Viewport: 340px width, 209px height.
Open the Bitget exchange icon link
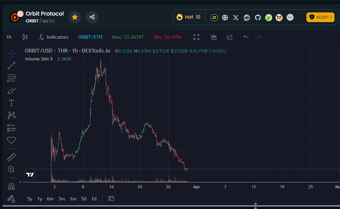coord(214,18)
